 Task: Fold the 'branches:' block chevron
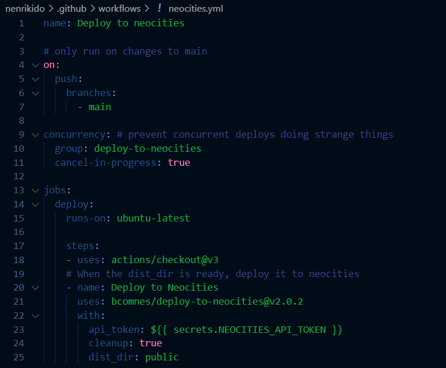point(35,93)
